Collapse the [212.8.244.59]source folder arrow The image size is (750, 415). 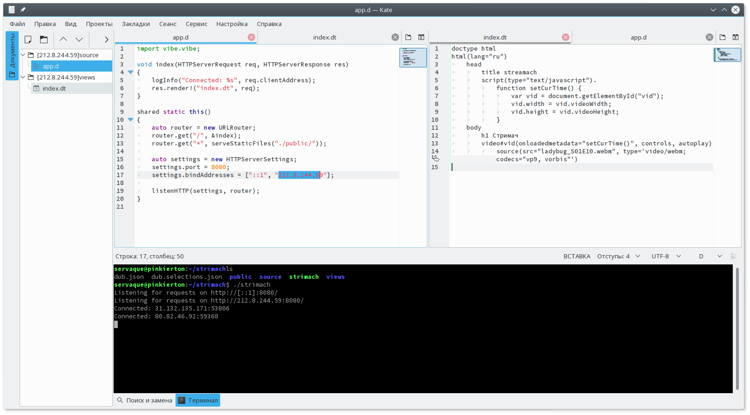click(23, 55)
